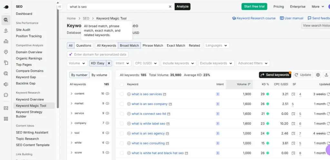
Task: Click the Volume sort icon in header
Action: (x=249, y=84)
